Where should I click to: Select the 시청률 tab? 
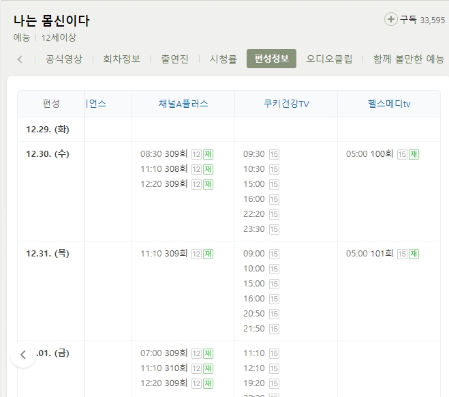click(x=223, y=59)
